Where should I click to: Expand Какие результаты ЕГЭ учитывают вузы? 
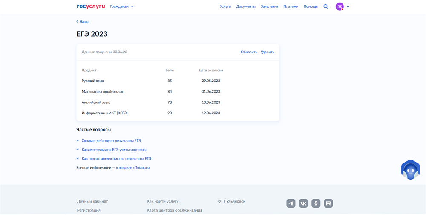(x=111, y=150)
